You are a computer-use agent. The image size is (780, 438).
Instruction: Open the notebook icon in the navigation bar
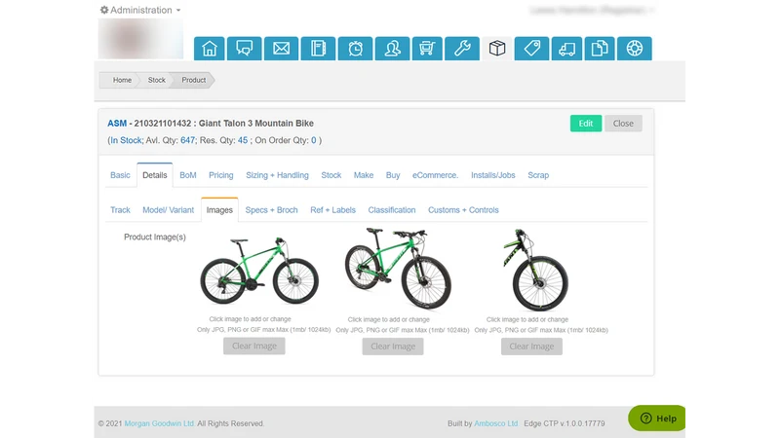click(318, 48)
